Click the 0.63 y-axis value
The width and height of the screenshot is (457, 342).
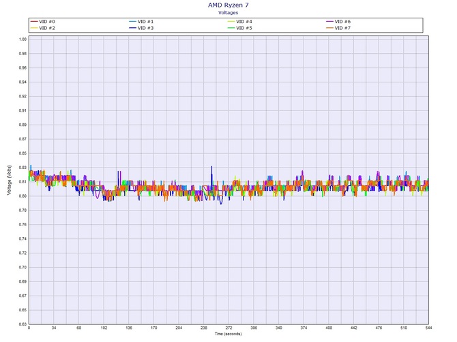[x=23, y=324]
